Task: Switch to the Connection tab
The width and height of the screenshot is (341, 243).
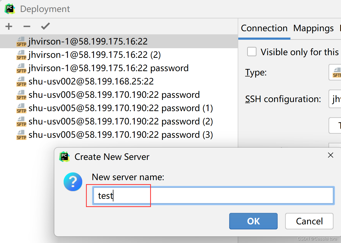Action: click(x=264, y=28)
